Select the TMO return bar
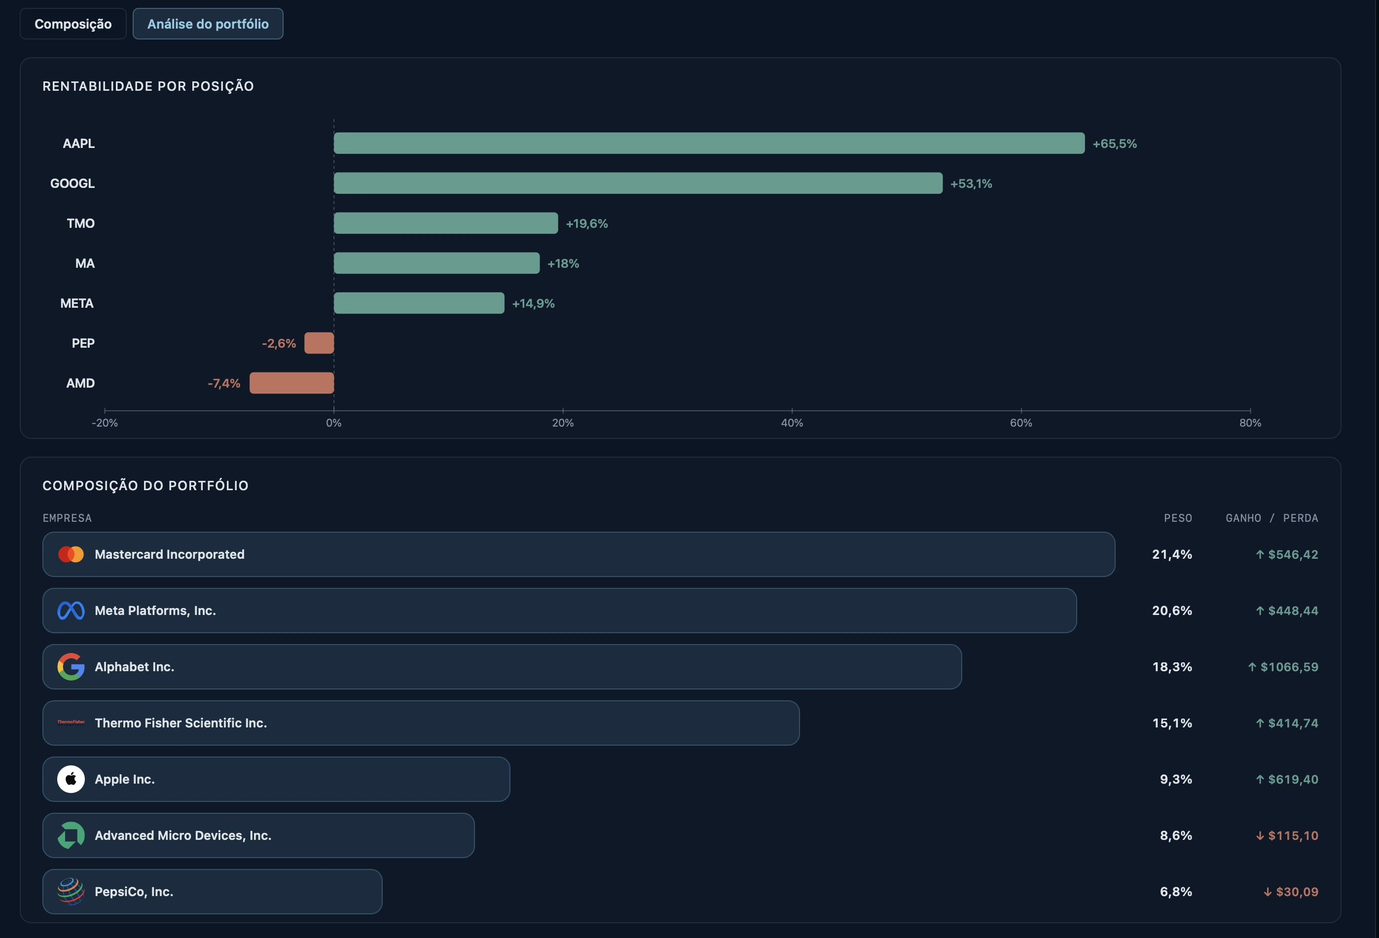 click(x=446, y=223)
